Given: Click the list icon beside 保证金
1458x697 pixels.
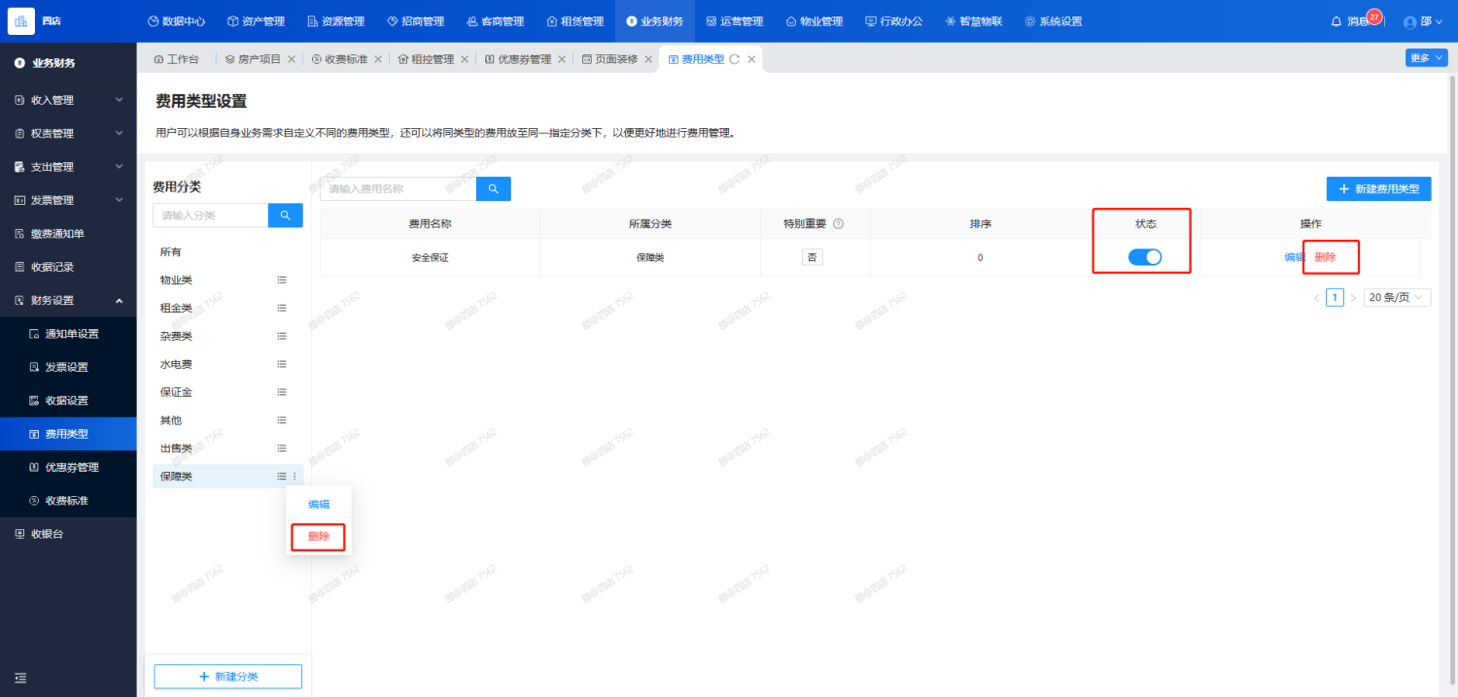Looking at the screenshot, I should click(282, 392).
